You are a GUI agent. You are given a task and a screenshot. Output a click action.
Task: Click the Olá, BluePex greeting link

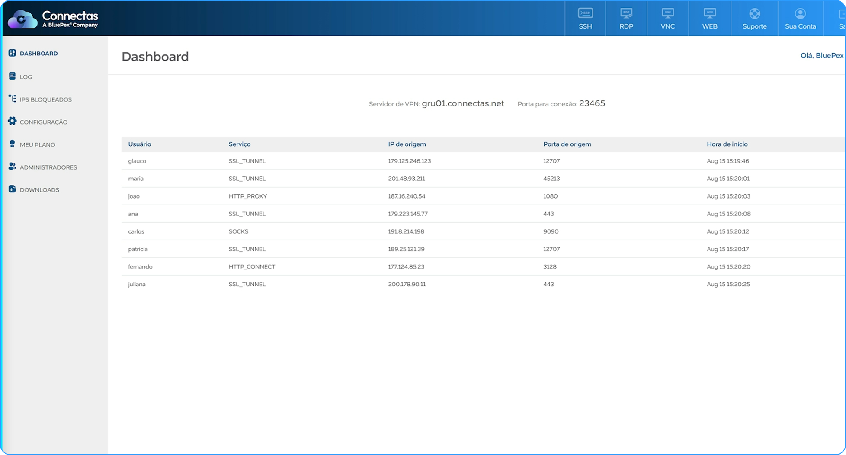tap(822, 55)
